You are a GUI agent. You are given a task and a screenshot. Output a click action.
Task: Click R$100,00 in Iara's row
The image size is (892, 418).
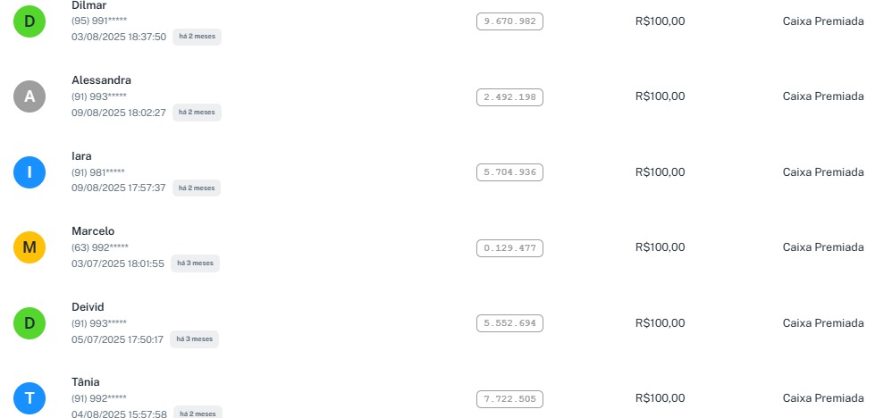[660, 171]
